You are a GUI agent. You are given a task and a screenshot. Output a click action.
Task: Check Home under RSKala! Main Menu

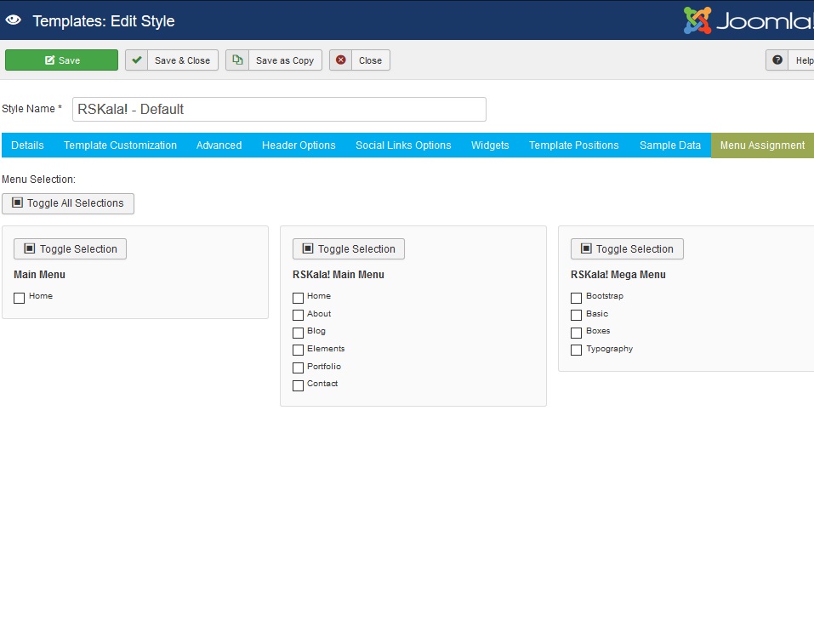pyautogui.click(x=298, y=298)
